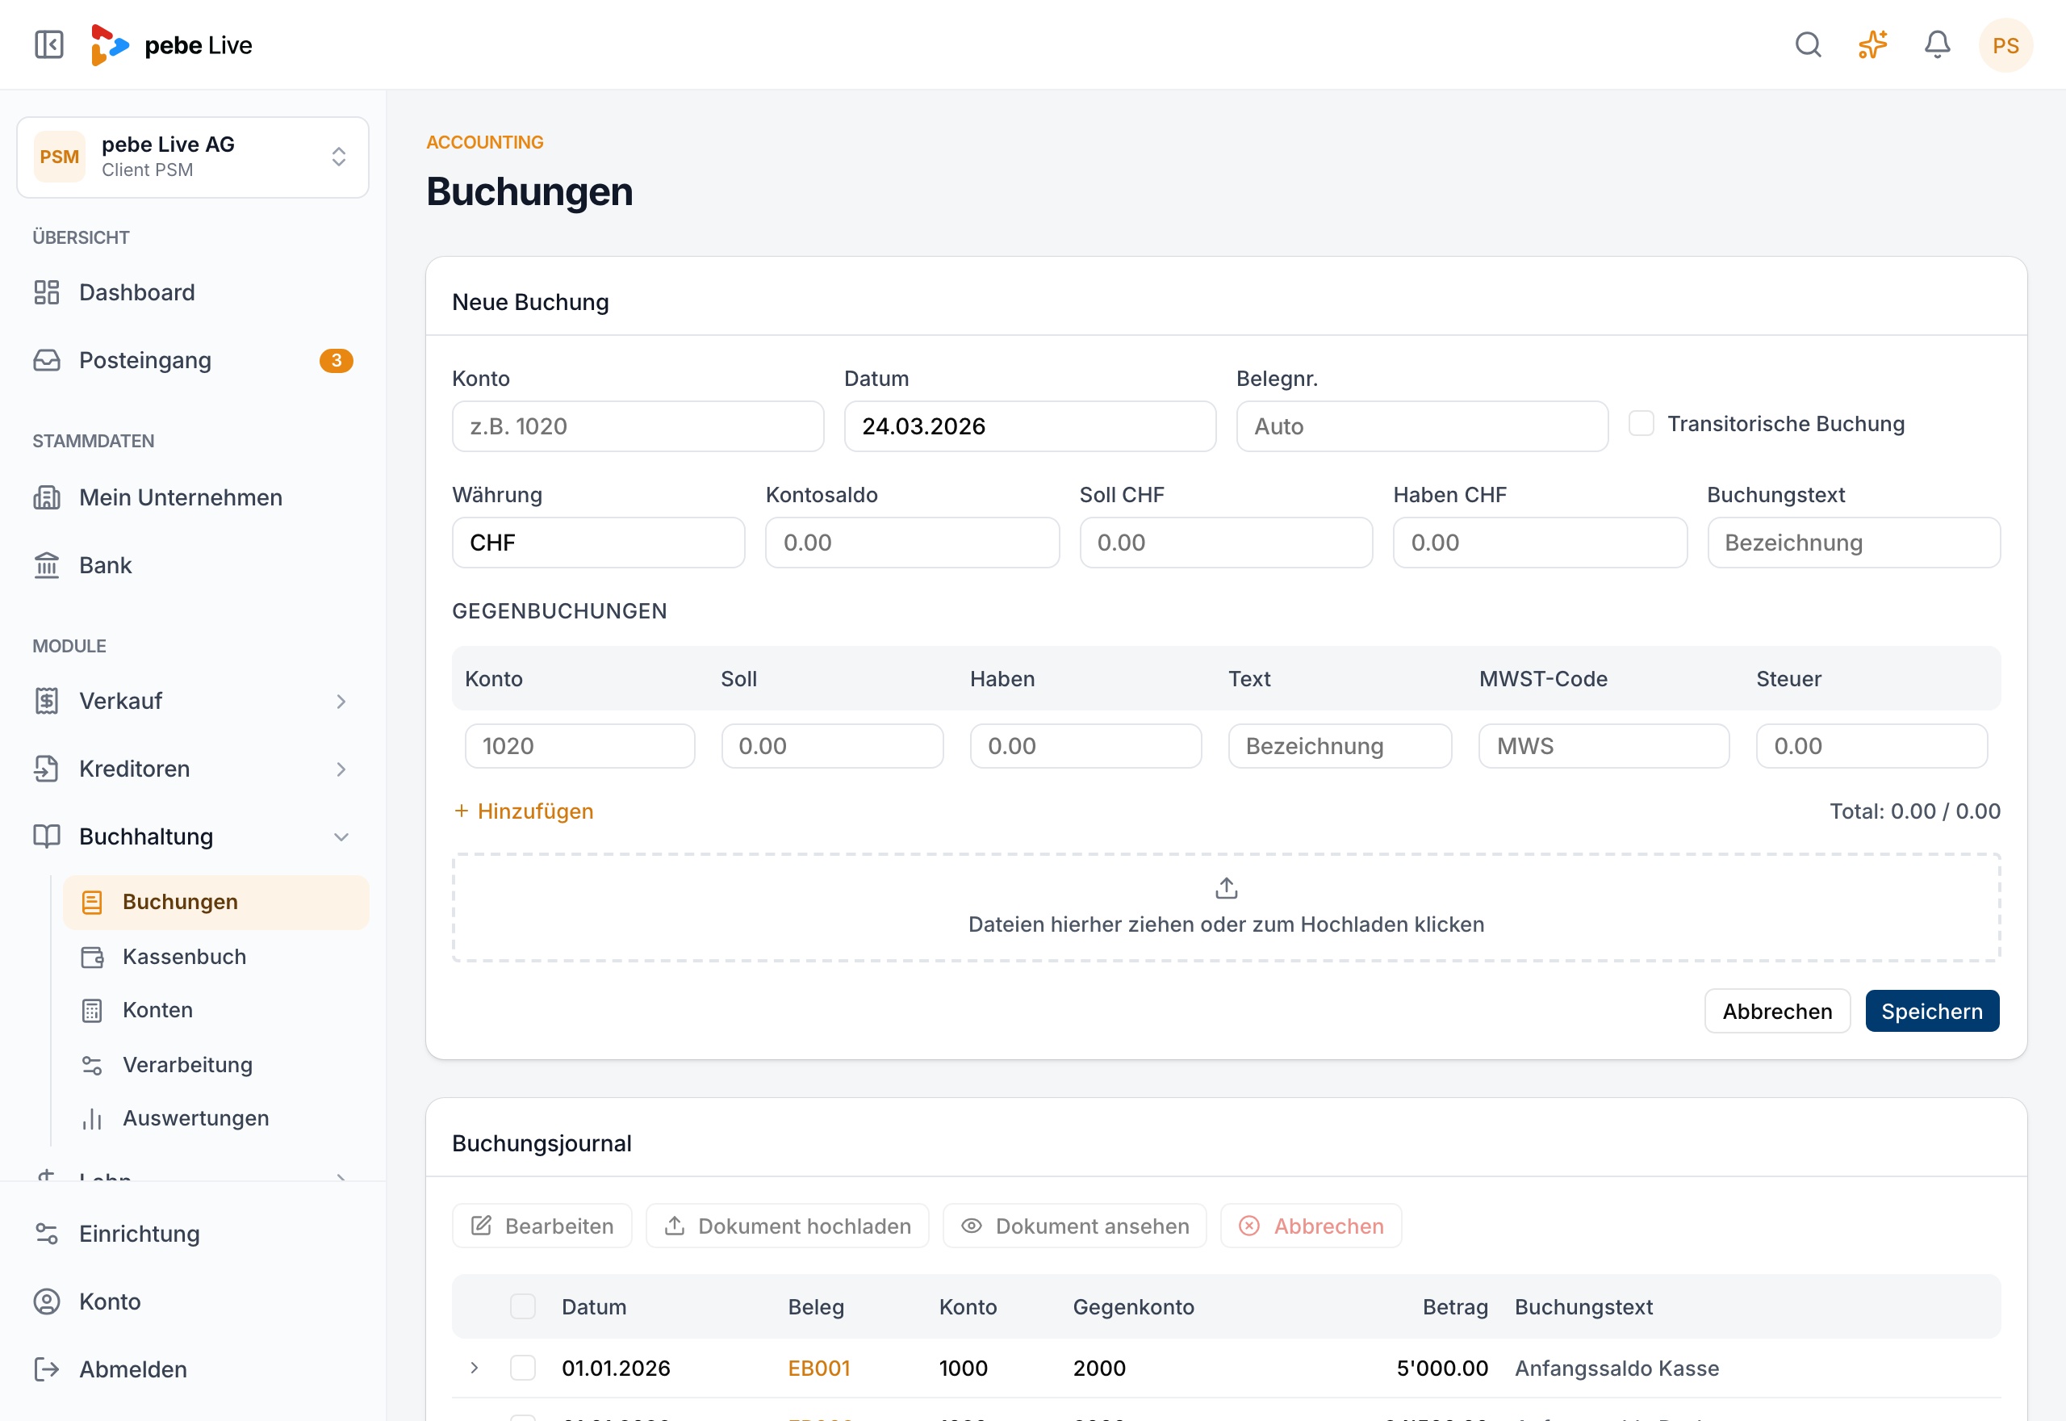Open the AI sparkle assistant icon

(1873, 44)
